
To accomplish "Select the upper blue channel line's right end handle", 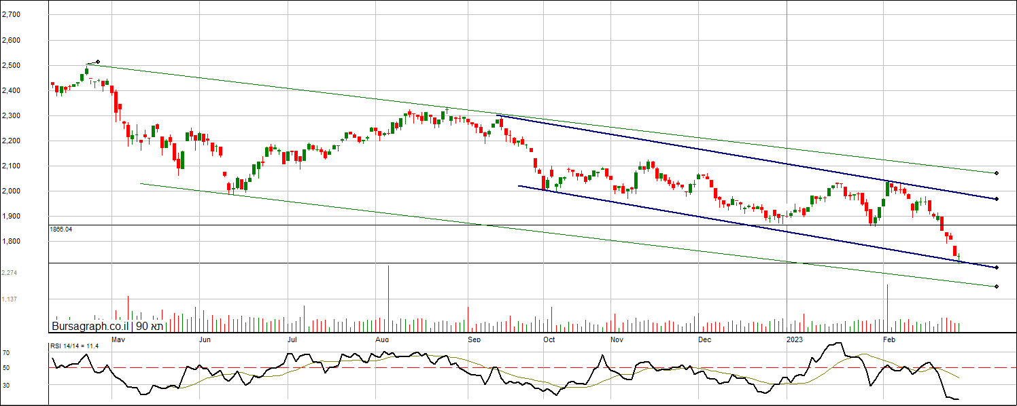I will click(x=996, y=199).
